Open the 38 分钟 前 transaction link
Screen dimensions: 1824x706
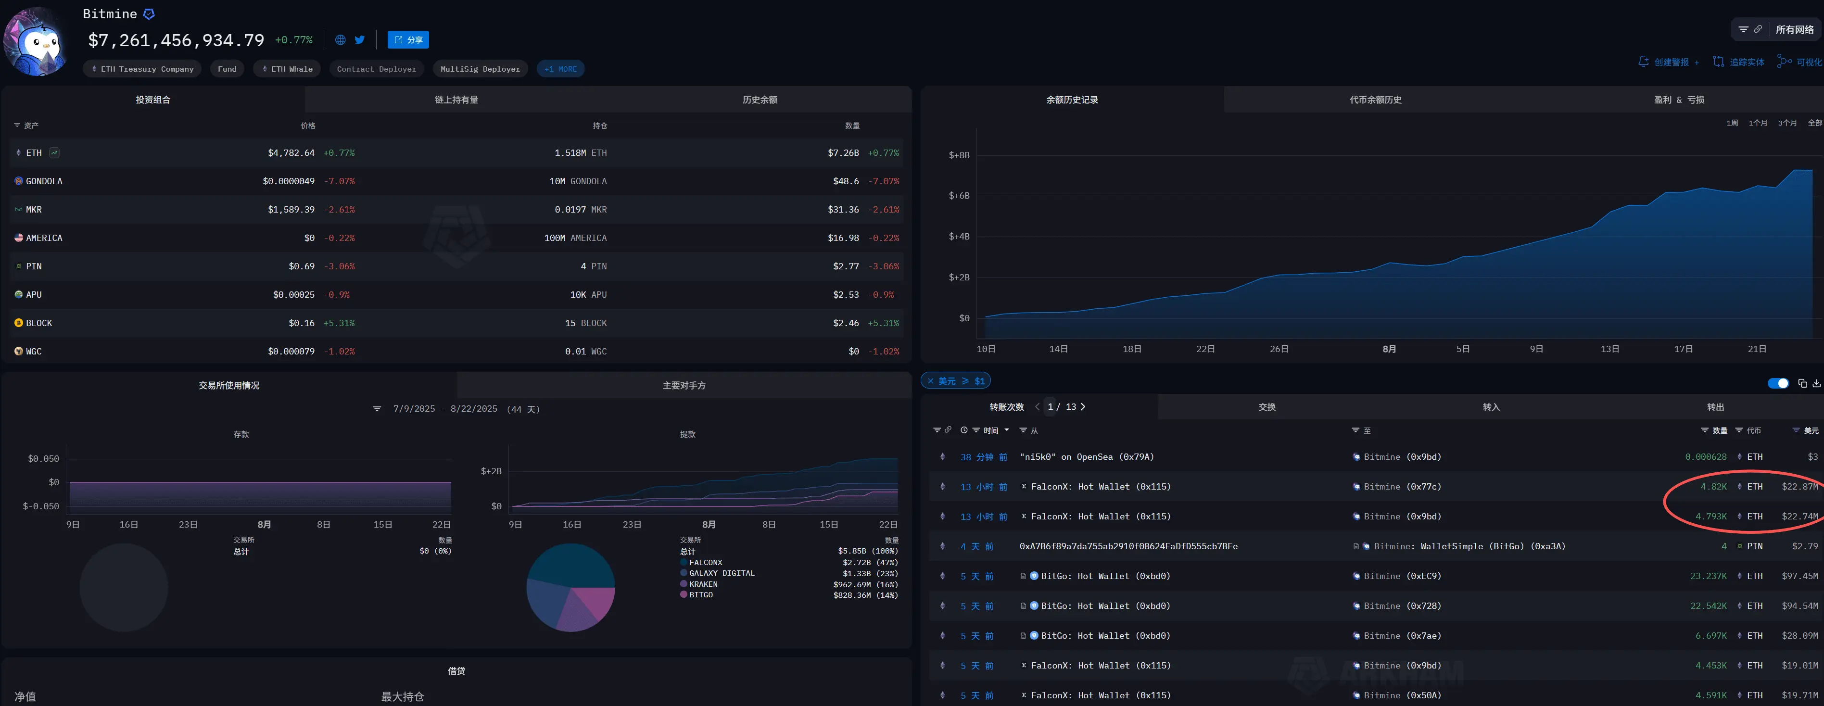click(984, 457)
